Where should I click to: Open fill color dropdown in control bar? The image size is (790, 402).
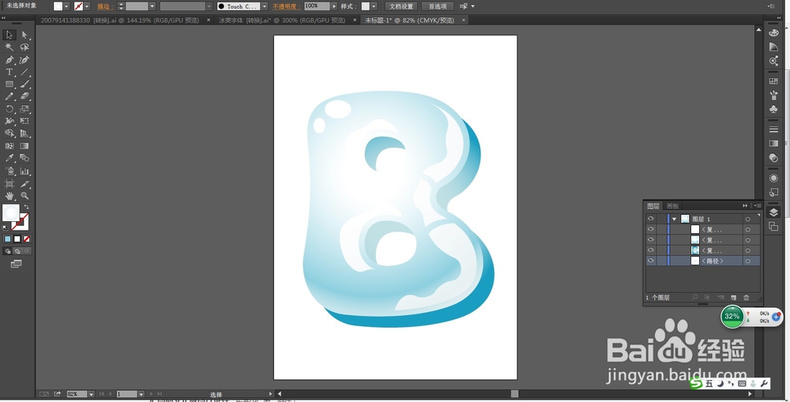pos(66,6)
